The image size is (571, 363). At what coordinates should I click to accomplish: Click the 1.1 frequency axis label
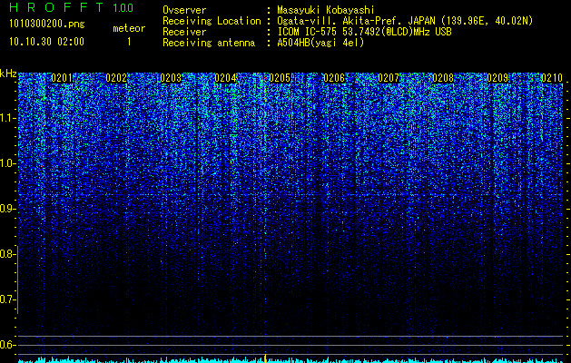coord(7,118)
